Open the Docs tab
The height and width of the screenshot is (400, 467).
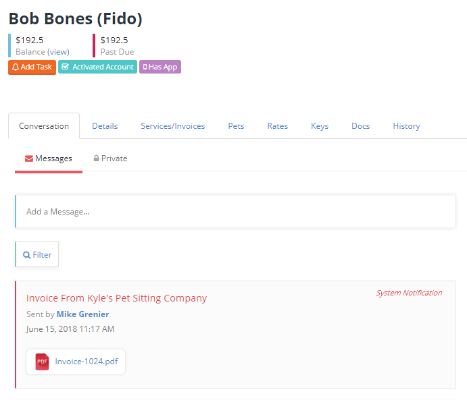[x=361, y=126]
